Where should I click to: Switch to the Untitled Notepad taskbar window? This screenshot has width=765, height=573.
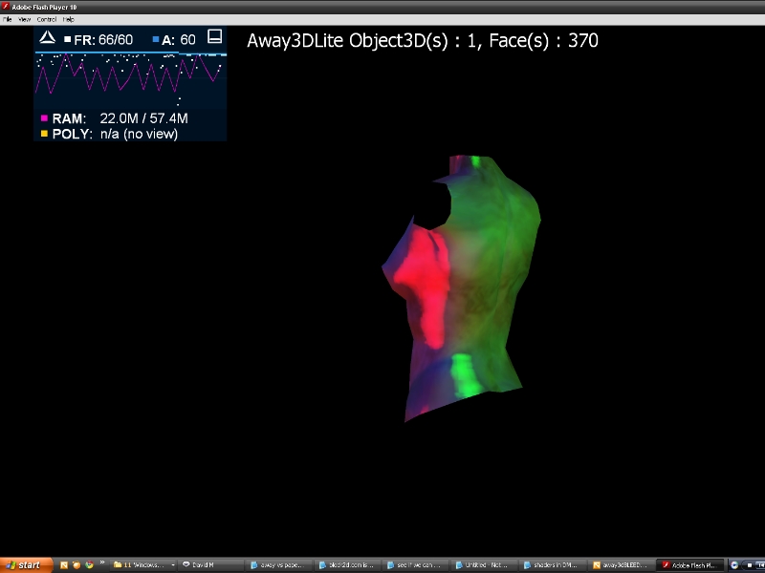coord(483,565)
